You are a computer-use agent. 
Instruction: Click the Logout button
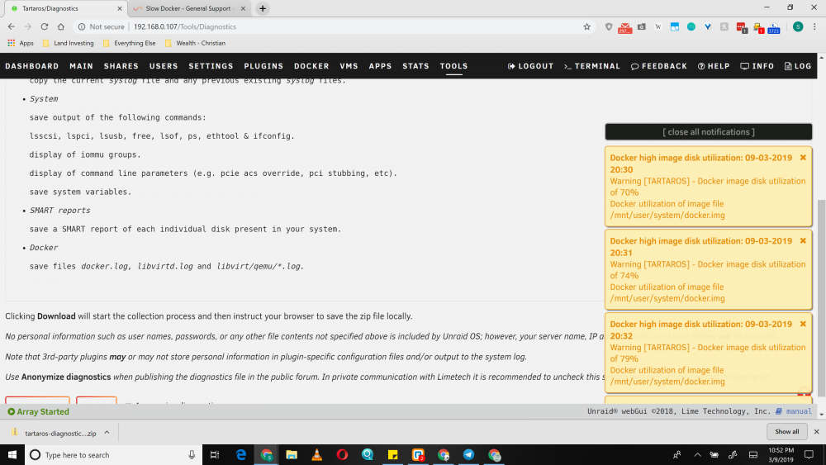click(530, 66)
